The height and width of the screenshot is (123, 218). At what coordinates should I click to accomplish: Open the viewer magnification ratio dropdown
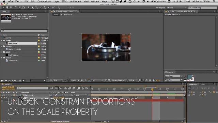(58, 80)
